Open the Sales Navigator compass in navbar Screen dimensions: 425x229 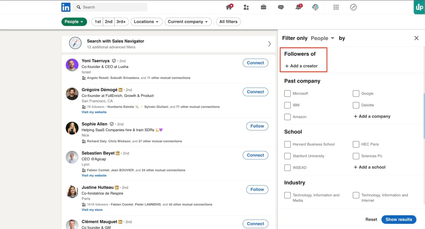tap(353, 7)
